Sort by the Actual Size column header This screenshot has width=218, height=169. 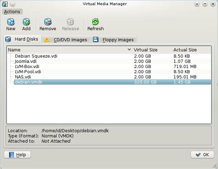pyautogui.click(x=192, y=50)
